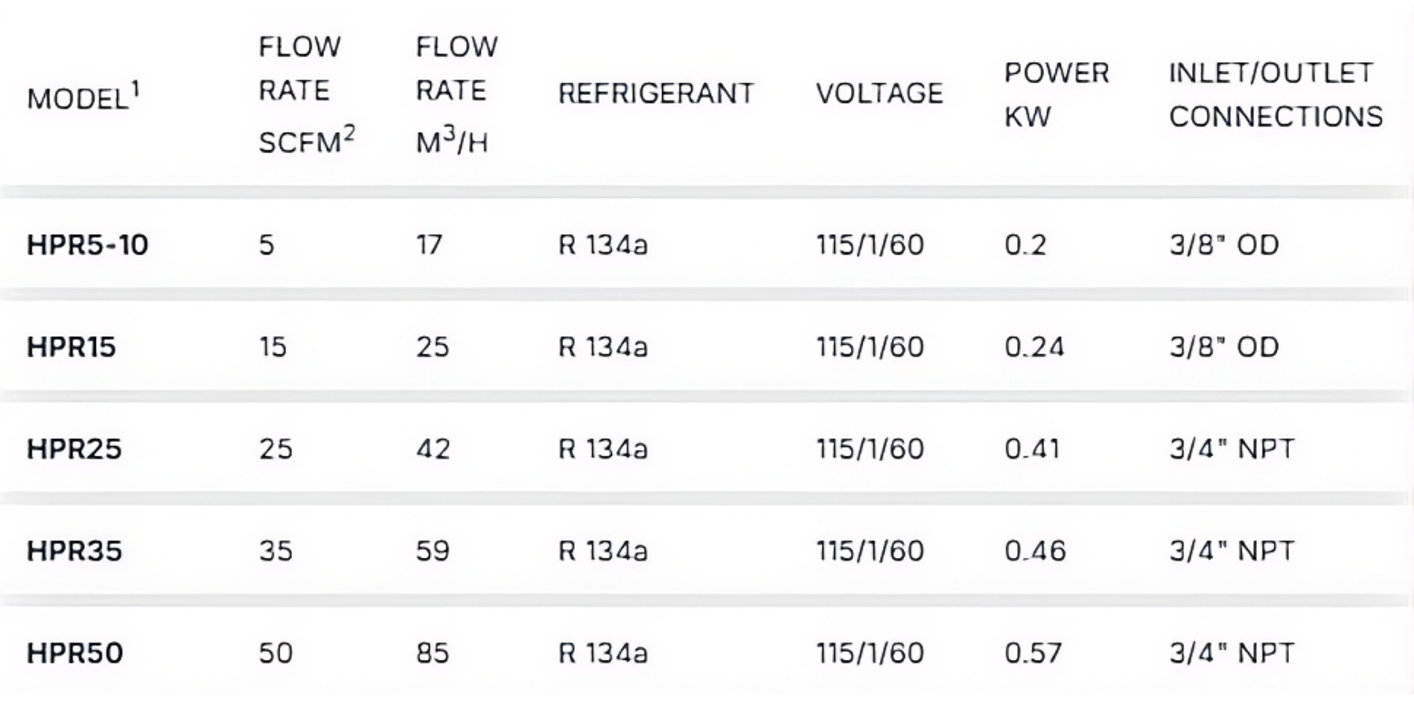Click the FLOW RATE M3/H header
The image size is (1414, 707).
(x=456, y=94)
